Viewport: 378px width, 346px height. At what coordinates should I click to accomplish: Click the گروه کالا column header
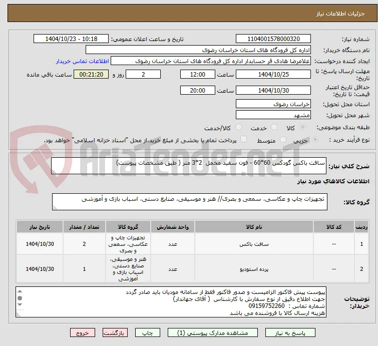point(128,227)
